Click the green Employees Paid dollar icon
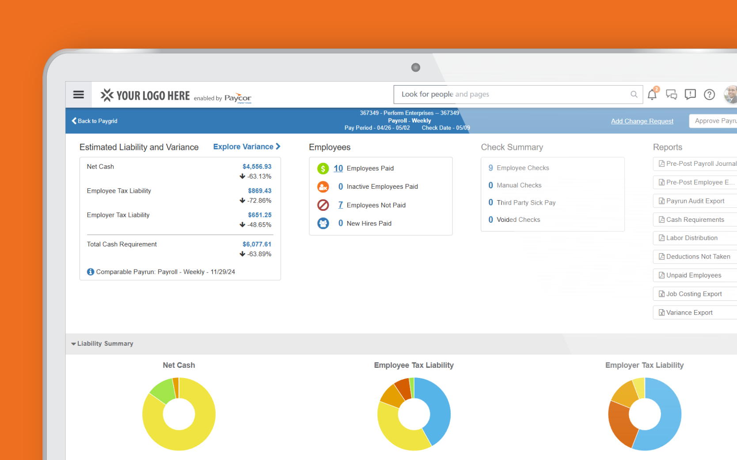This screenshot has width=737, height=460. (x=323, y=168)
